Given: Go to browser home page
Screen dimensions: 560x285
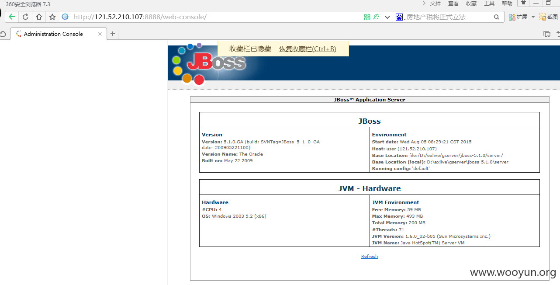Looking at the screenshot, I should [39, 17].
